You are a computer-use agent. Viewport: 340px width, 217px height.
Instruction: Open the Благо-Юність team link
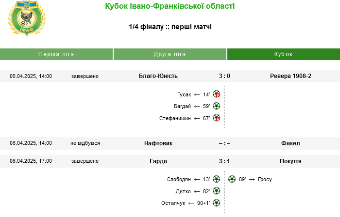158,76
